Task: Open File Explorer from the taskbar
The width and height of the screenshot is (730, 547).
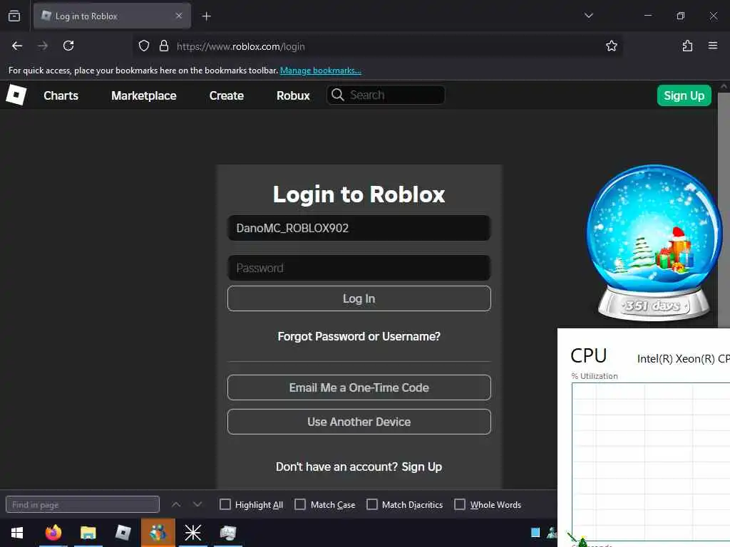Action: pyautogui.click(x=88, y=533)
